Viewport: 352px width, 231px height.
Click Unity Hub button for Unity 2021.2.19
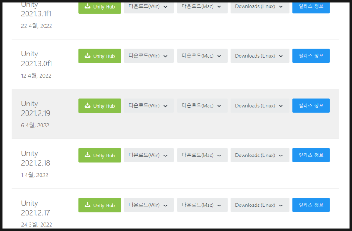tap(100, 105)
